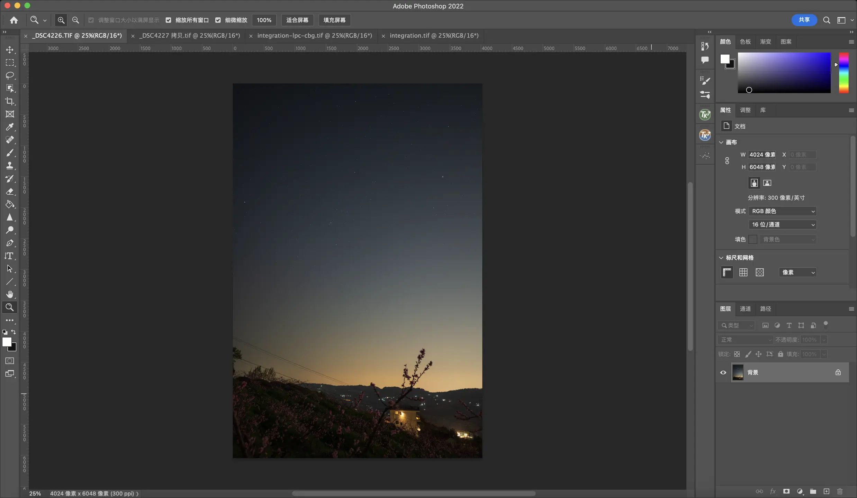Switch to the integration.tif document tab
Screen dimensions: 857x498
(434, 36)
